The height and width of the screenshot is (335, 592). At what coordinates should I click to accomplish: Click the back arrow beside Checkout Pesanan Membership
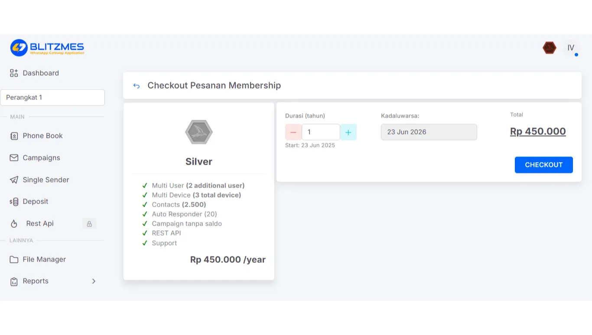tap(137, 86)
